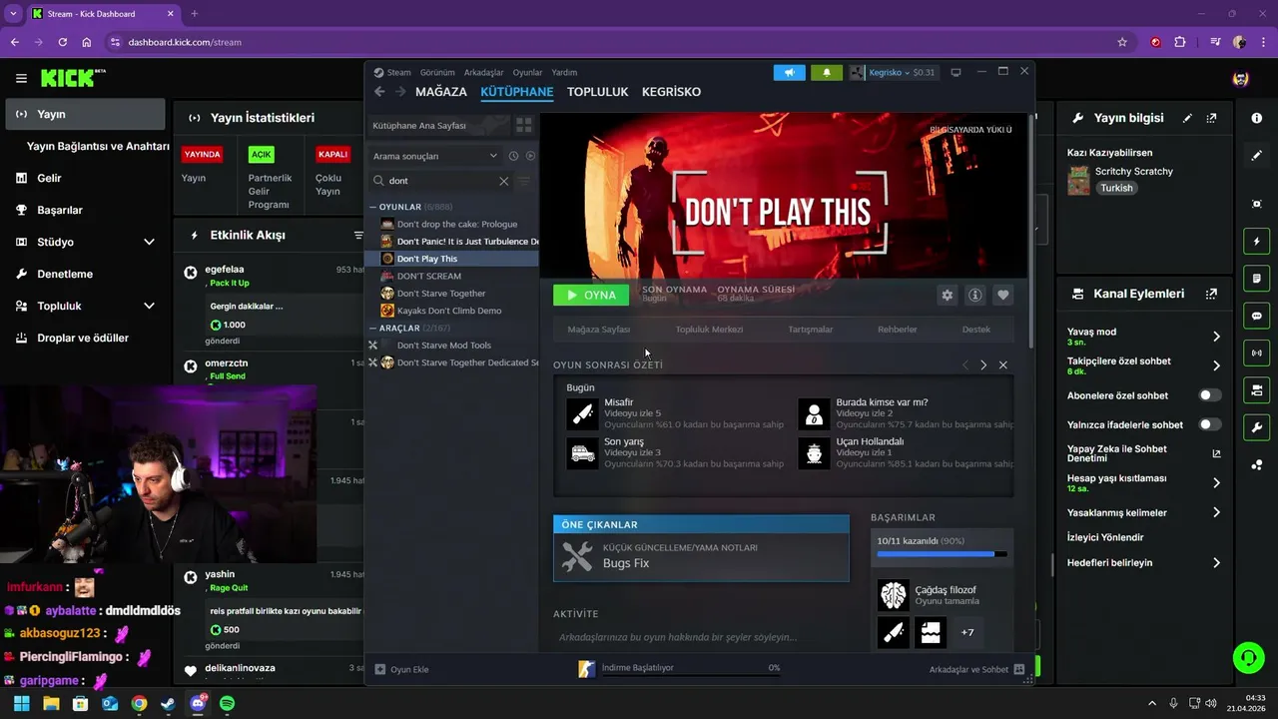Screen dimensions: 1278x719
Task: Open Arama sonuçları dropdown
Action: pyautogui.click(x=434, y=156)
